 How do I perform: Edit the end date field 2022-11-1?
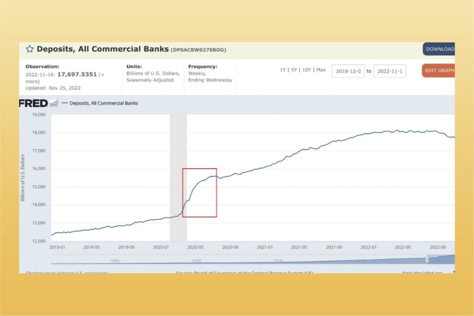(389, 71)
